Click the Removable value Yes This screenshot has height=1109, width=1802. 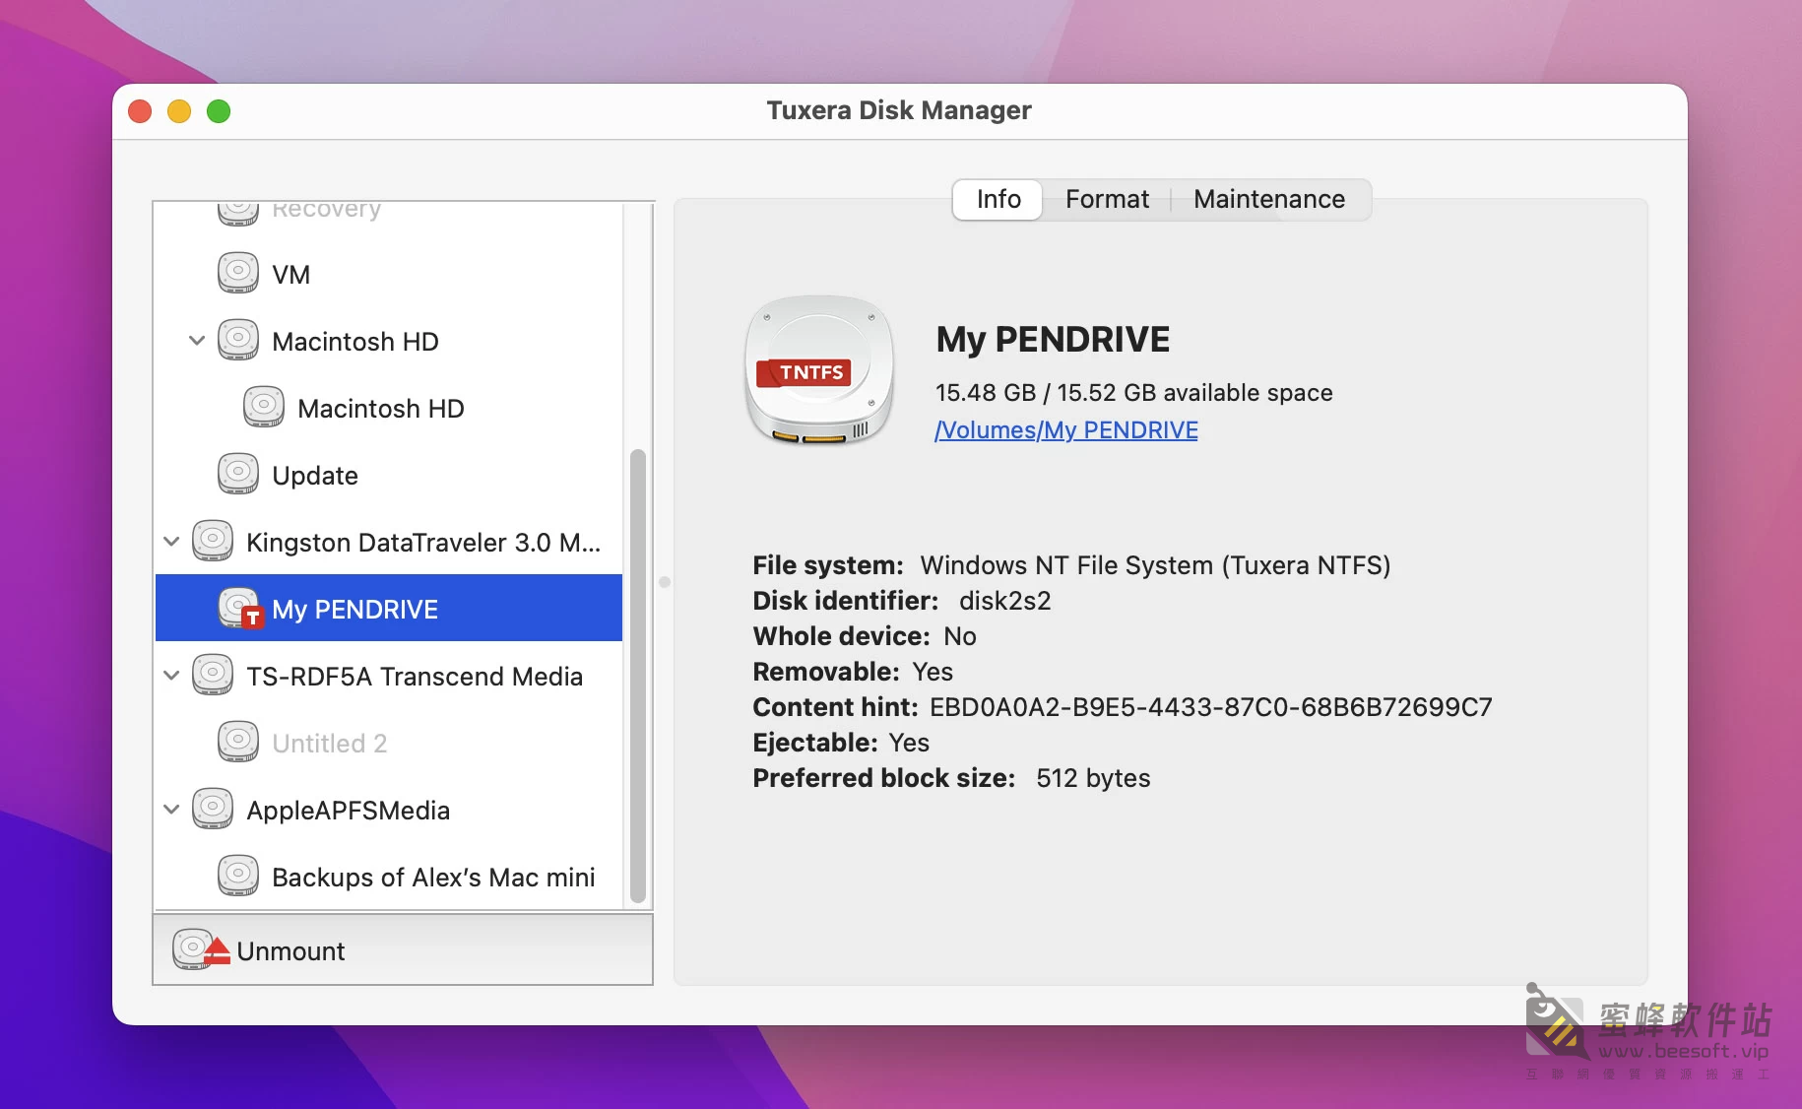tap(933, 672)
